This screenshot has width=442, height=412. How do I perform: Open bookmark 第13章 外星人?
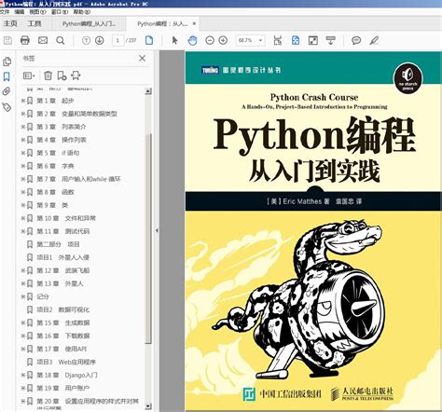tap(60, 283)
